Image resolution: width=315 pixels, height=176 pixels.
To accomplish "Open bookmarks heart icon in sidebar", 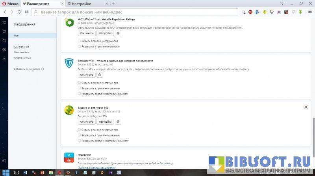I will tap(4, 32).
